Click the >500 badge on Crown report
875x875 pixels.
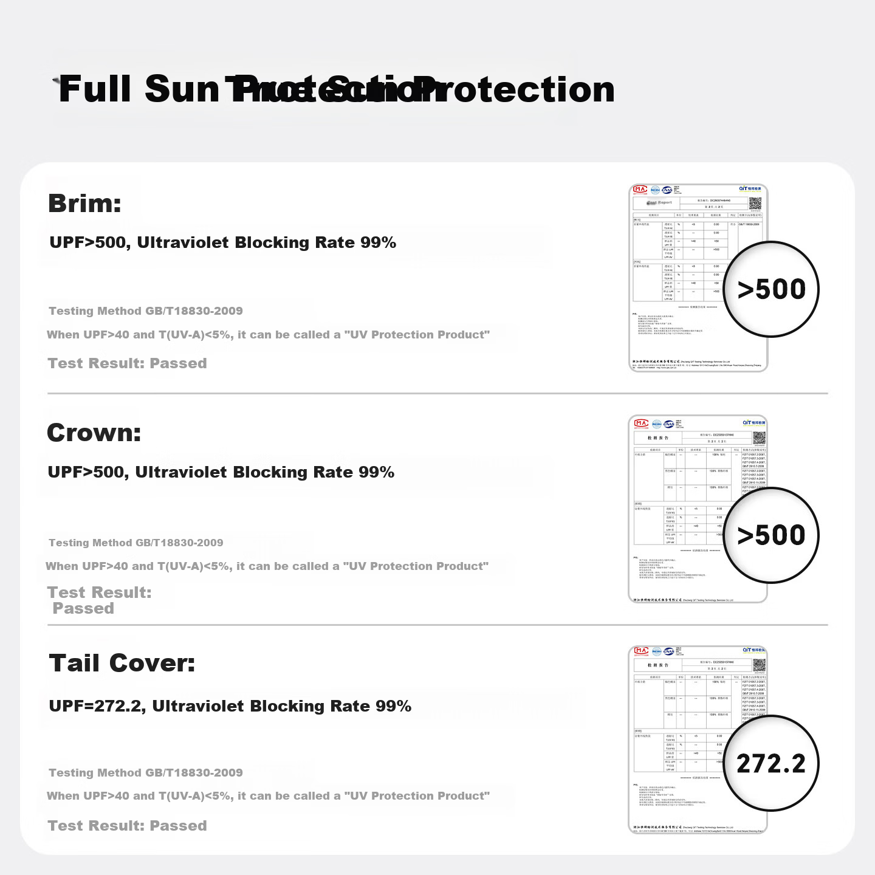pyautogui.click(x=771, y=535)
